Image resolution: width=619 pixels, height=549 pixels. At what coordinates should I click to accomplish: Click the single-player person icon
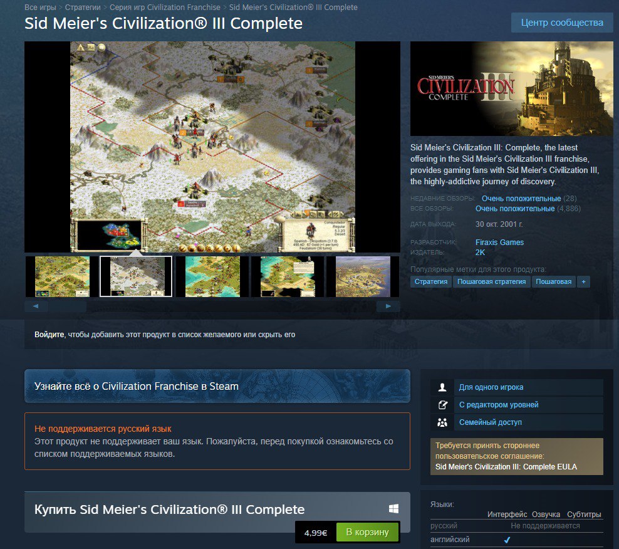pyautogui.click(x=442, y=387)
